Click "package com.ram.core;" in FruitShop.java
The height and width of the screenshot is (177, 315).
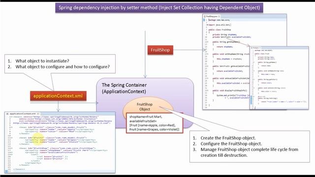coord(219,20)
